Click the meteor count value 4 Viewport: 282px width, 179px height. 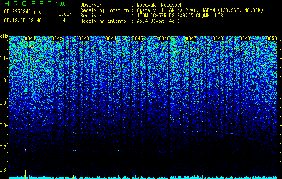pyautogui.click(x=64, y=21)
